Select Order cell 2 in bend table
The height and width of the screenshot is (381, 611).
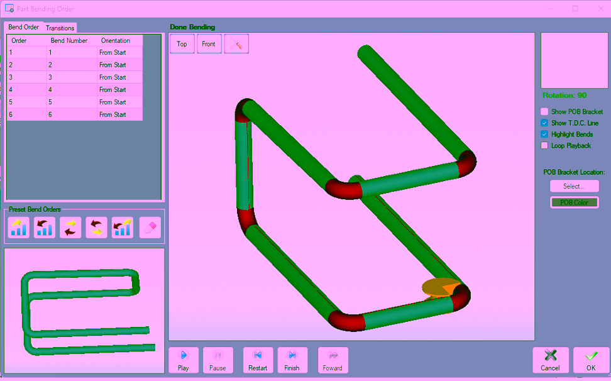click(27, 65)
